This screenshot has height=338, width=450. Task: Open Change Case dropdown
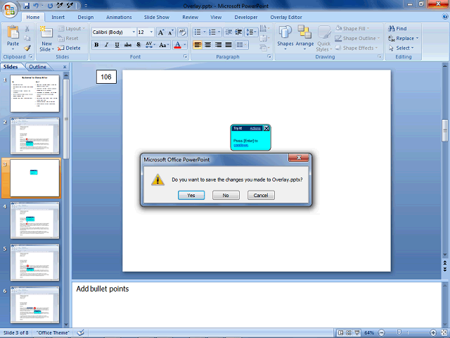point(164,45)
